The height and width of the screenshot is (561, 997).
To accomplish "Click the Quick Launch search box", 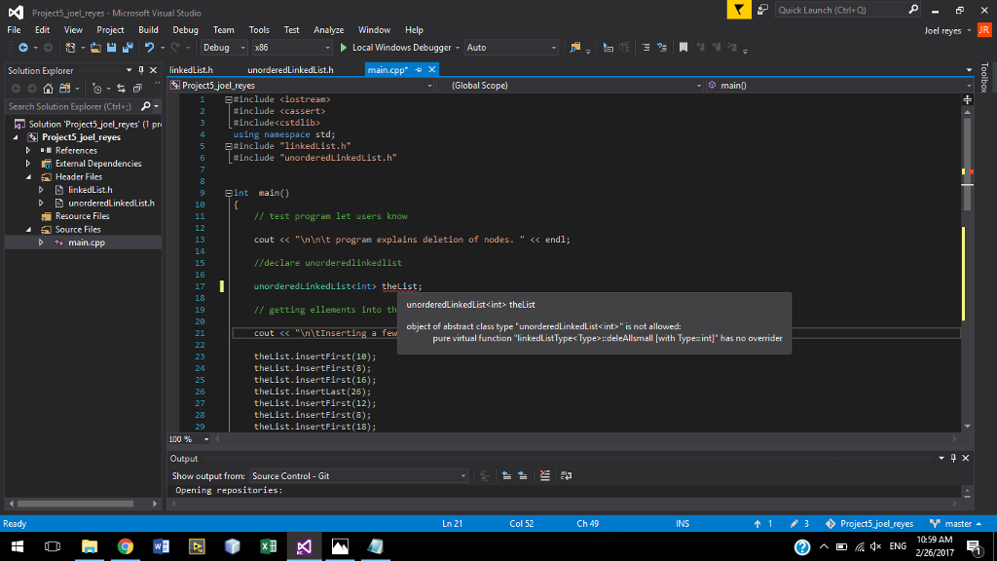I will [842, 11].
